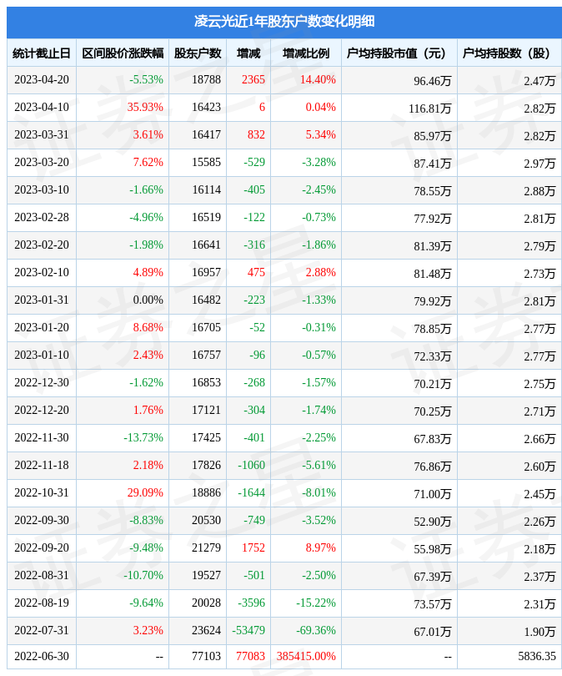
Task: Select the market value 72.33万
Action: pos(433,356)
